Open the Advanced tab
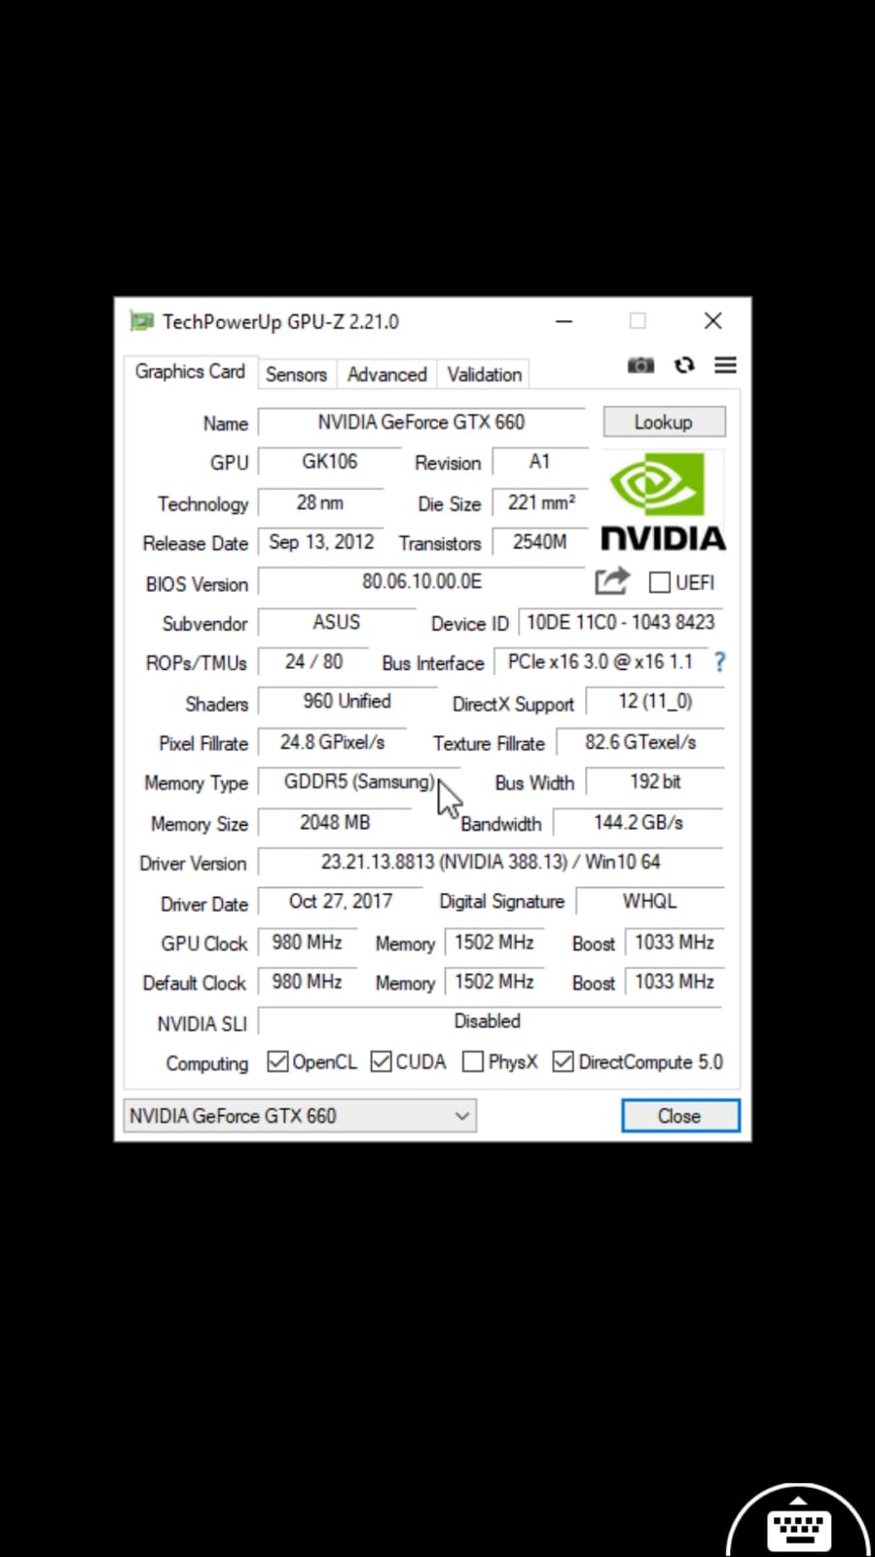This screenshot has height=1557, width=875. tap(387, 374)
